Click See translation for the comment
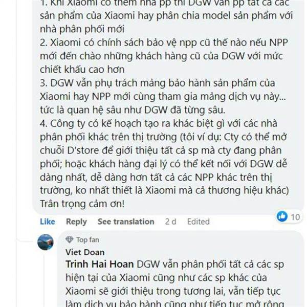Viewport: 307px width, 307px height. [126, 222]
